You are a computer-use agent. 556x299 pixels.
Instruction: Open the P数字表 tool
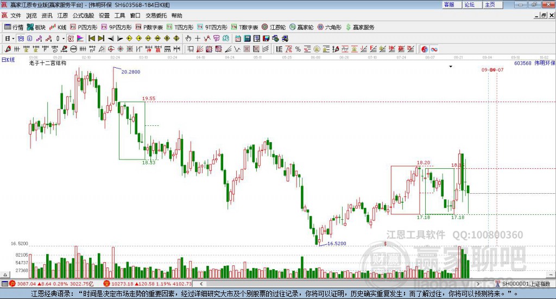coord(149,27)
